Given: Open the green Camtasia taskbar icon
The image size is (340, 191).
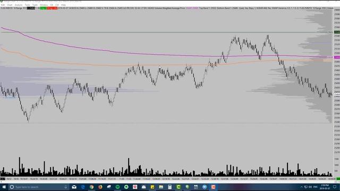Looking at the screenshot, I should [178, 187].
